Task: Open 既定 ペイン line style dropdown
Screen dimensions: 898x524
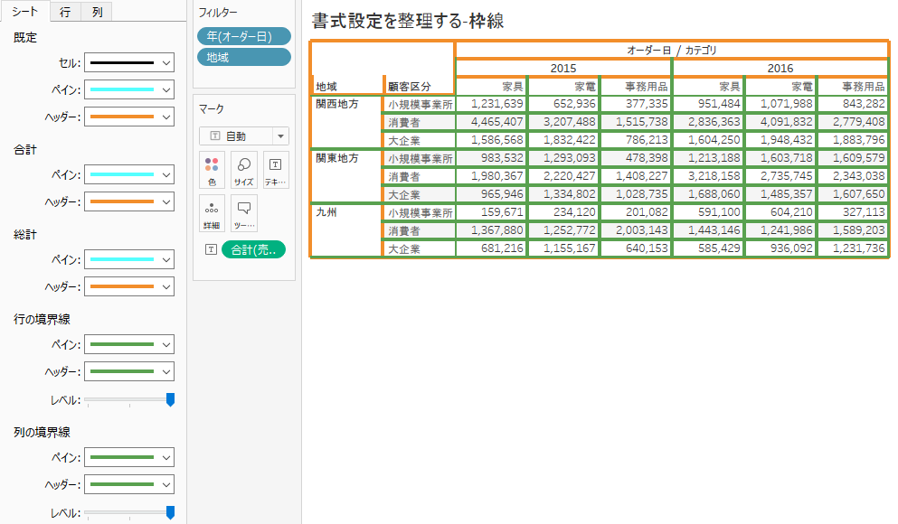Action: coord(129,89)
